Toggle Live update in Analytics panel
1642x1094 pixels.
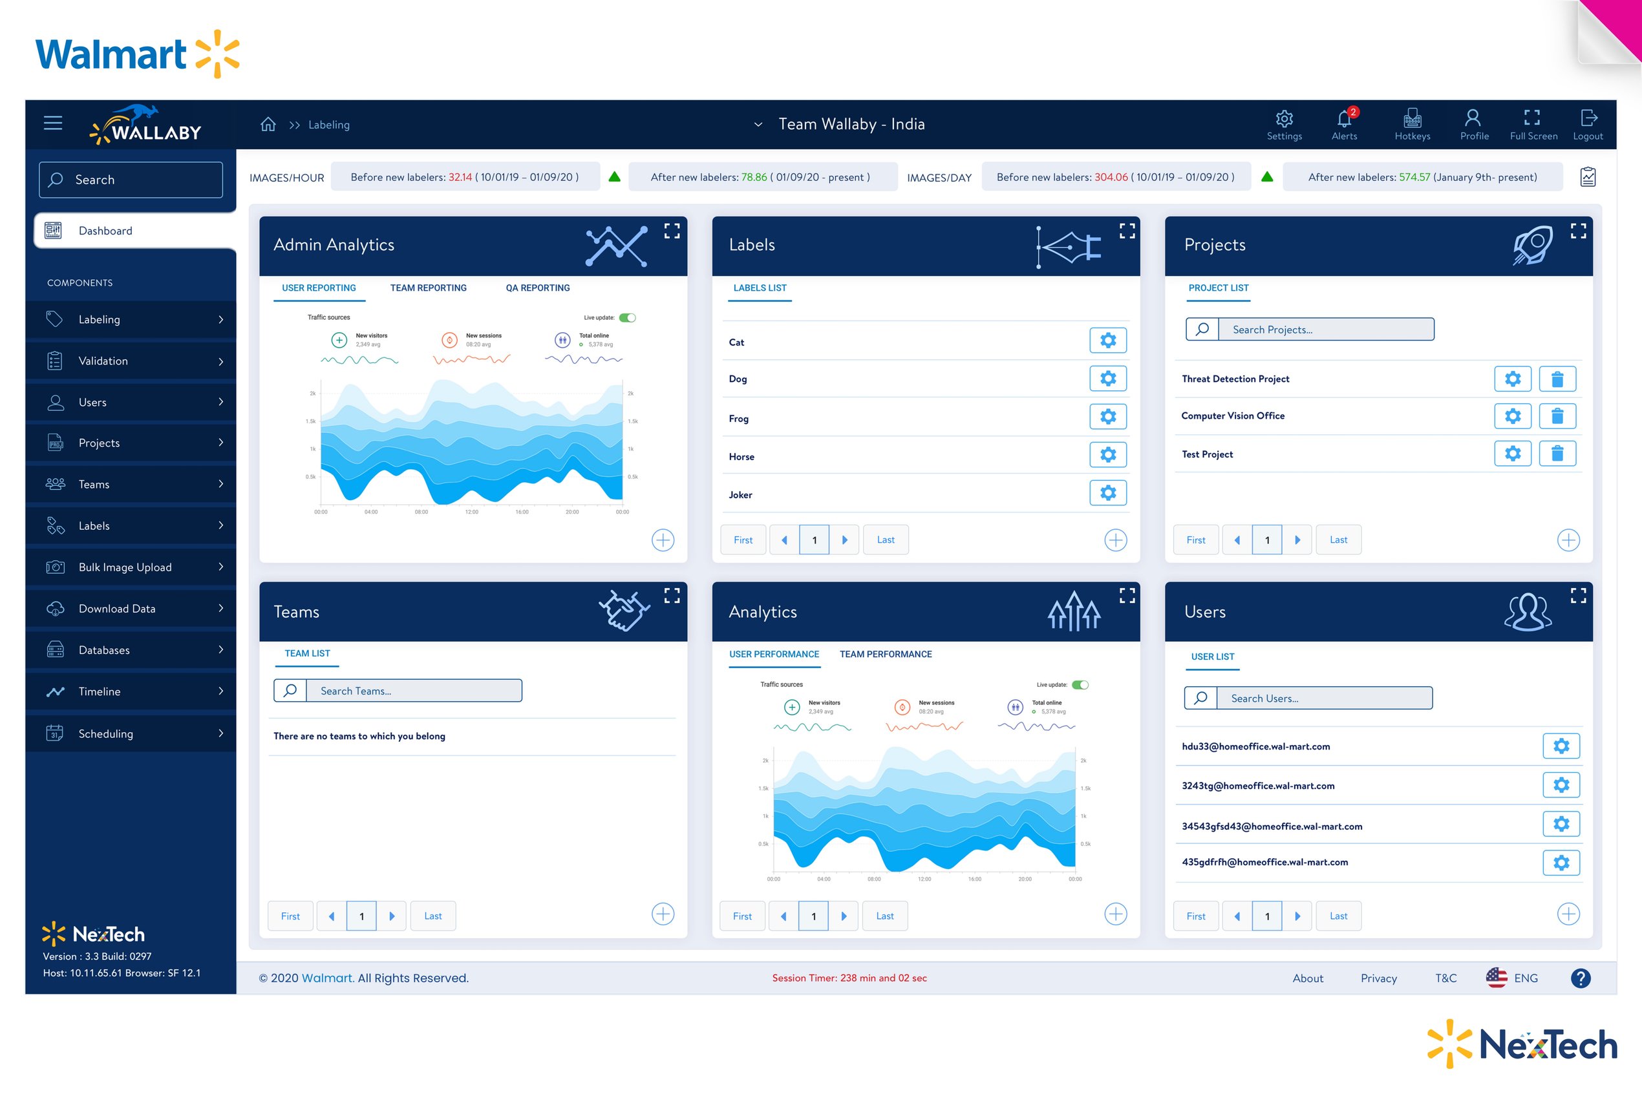(1080, 685)
